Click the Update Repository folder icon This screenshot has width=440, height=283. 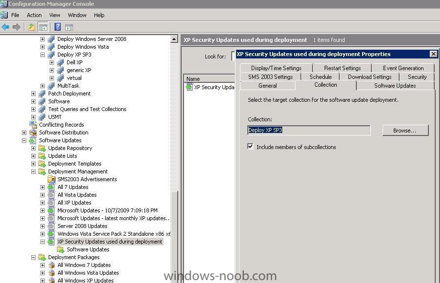pyautogui.click(x=42, y=148)
